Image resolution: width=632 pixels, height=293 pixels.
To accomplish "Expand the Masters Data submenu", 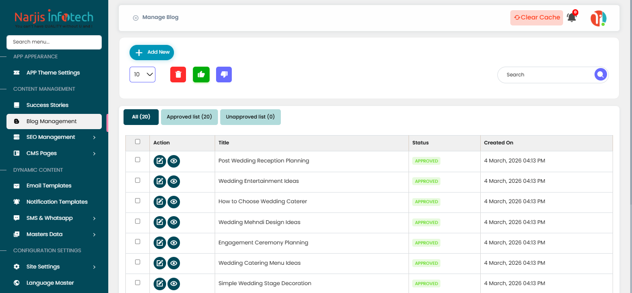I will [x=54, y=234].
